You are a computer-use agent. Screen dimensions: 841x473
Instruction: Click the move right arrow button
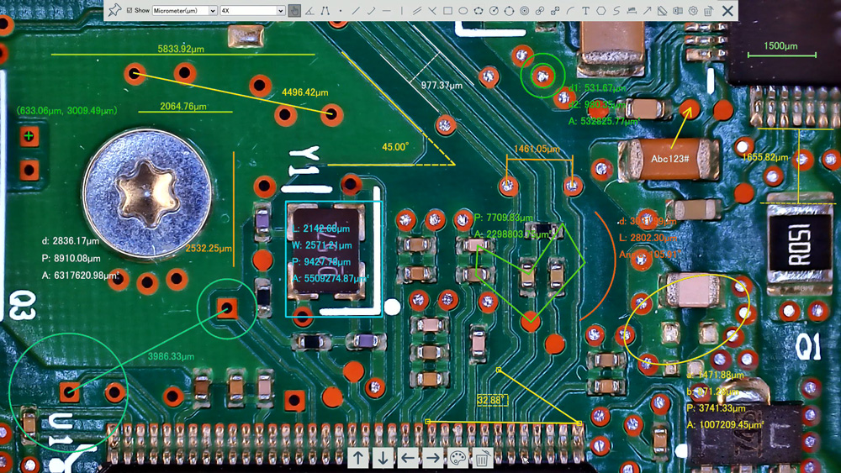coord(432,458)
